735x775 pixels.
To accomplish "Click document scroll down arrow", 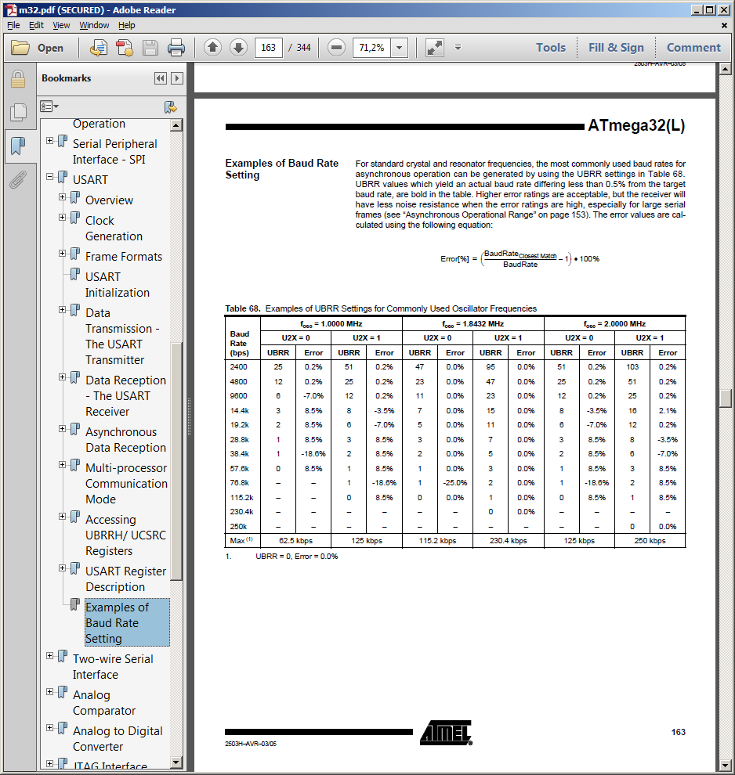I will (x=725, y=765).
